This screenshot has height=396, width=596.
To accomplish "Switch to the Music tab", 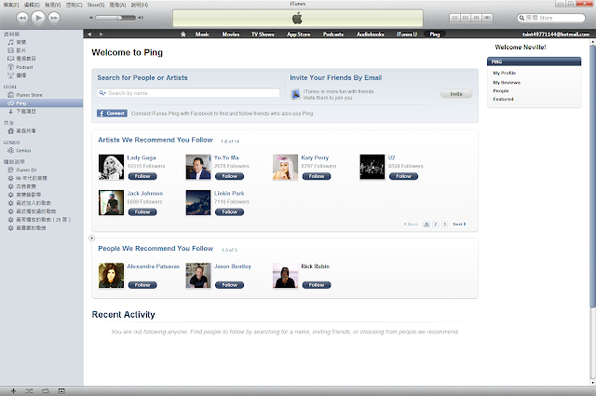I will (x=202, y=34).
